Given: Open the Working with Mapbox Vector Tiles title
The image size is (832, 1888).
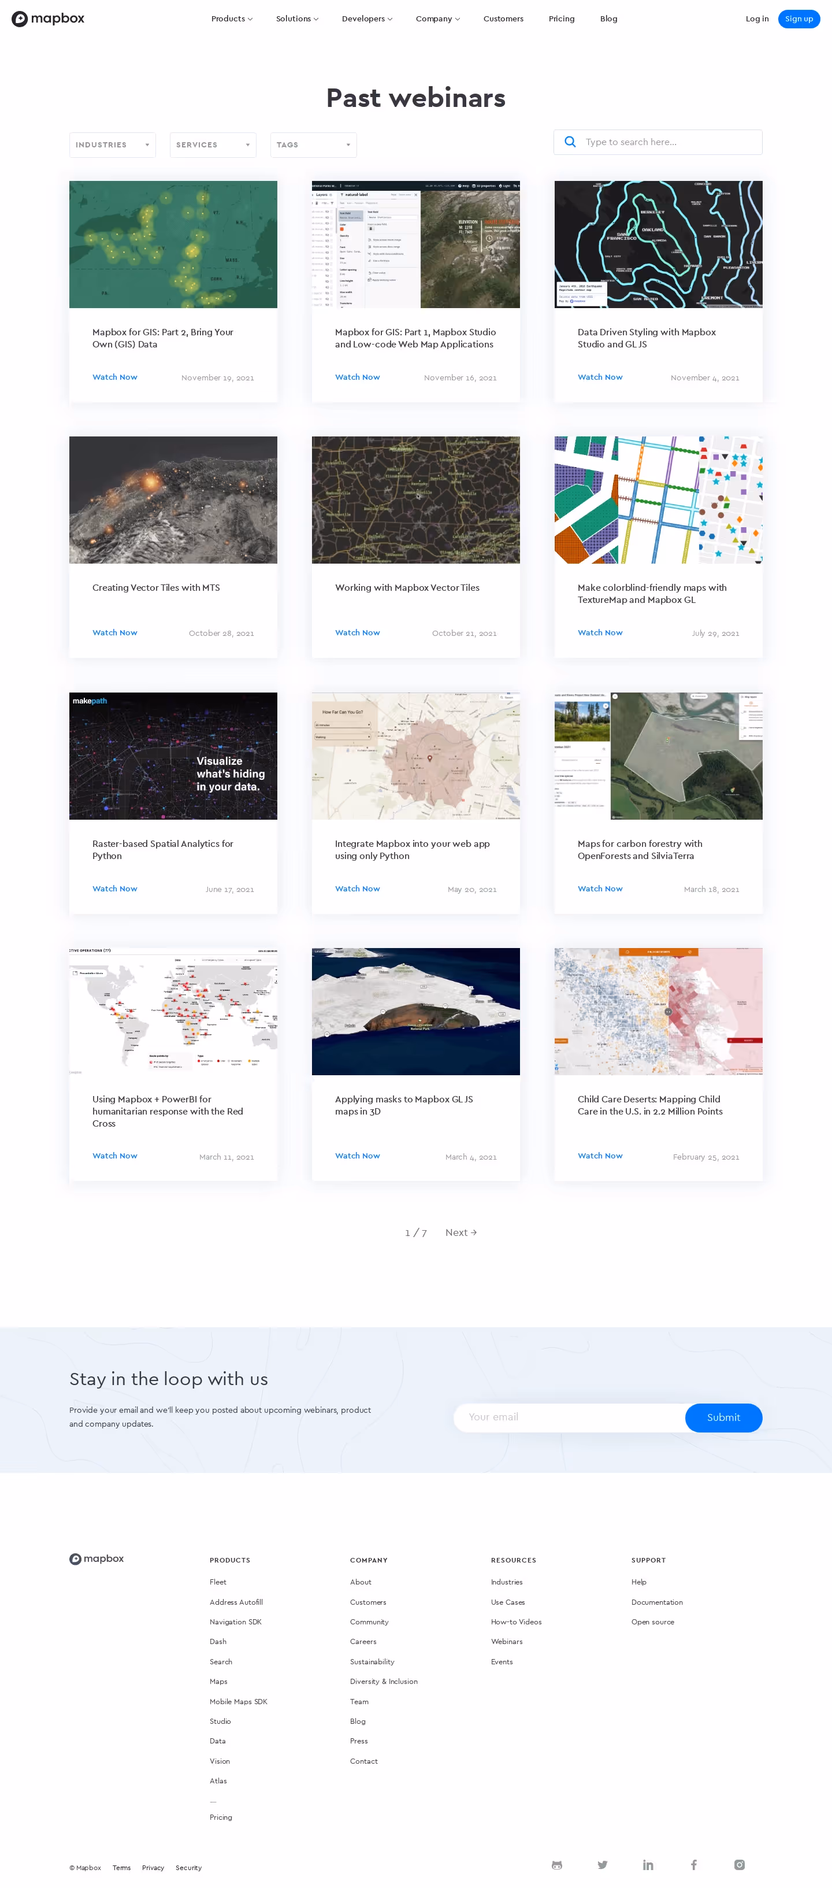Looking at the screenshot, I should (x=407, y=588).
